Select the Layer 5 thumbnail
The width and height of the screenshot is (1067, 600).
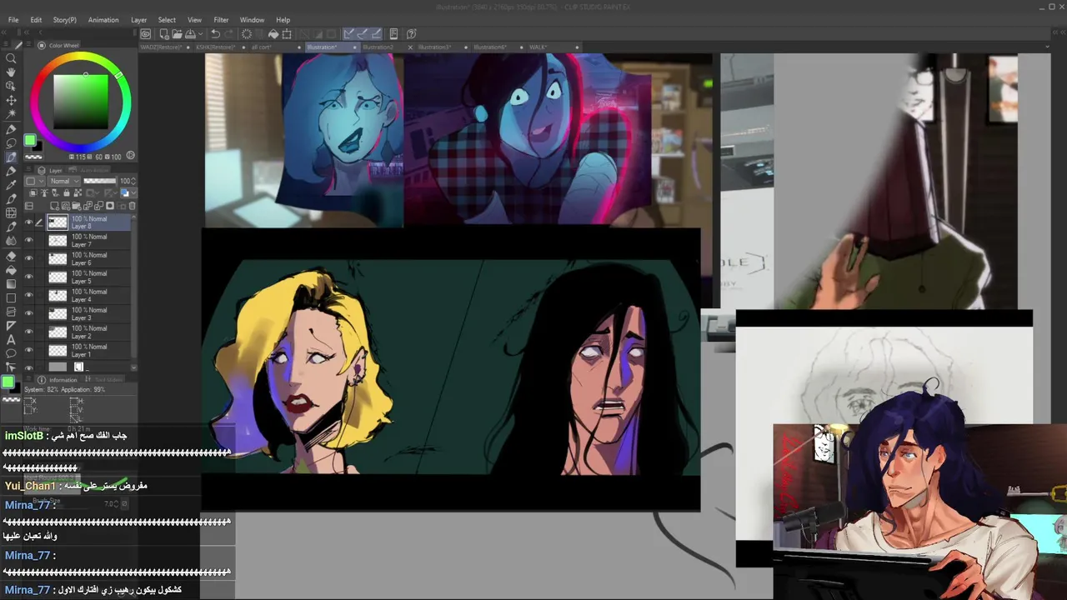point(58,277)
